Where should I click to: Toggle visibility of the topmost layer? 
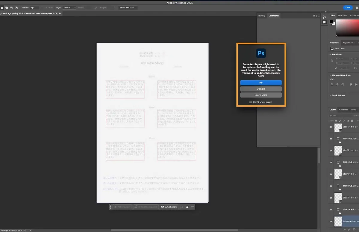click(331, 127)
